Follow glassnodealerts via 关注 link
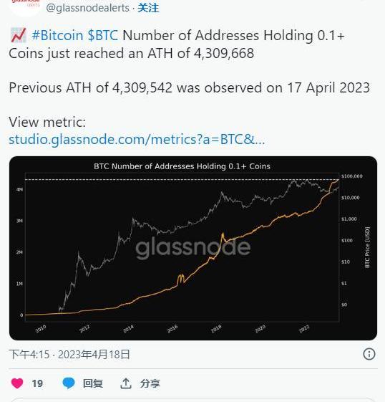This screenshot has height=402, width=385. point(148,8)
